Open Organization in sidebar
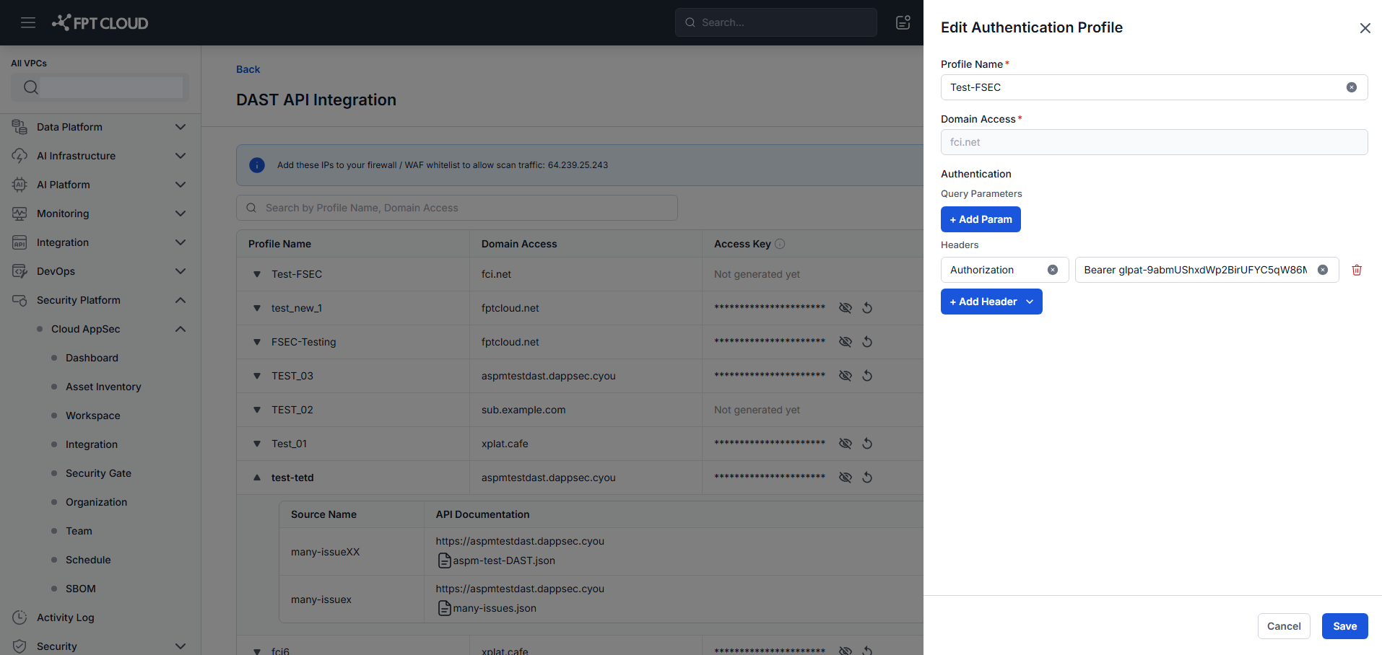Screen dimensions: 1382x655 [x=96, y=502]
